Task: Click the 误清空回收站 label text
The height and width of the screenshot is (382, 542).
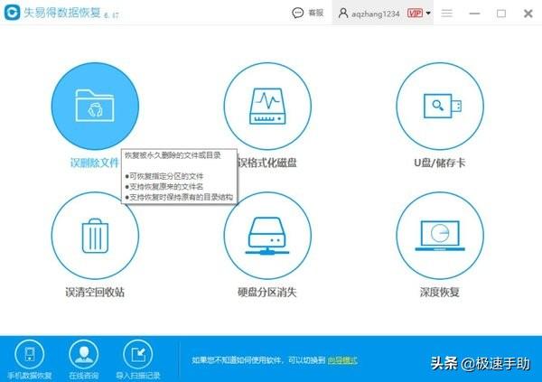Action: tap(95, 292)
